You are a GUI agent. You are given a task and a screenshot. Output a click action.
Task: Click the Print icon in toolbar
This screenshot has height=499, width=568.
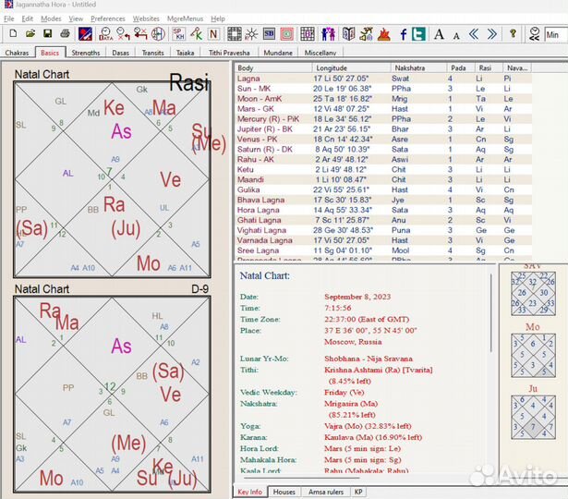click(x=64, y=34)
